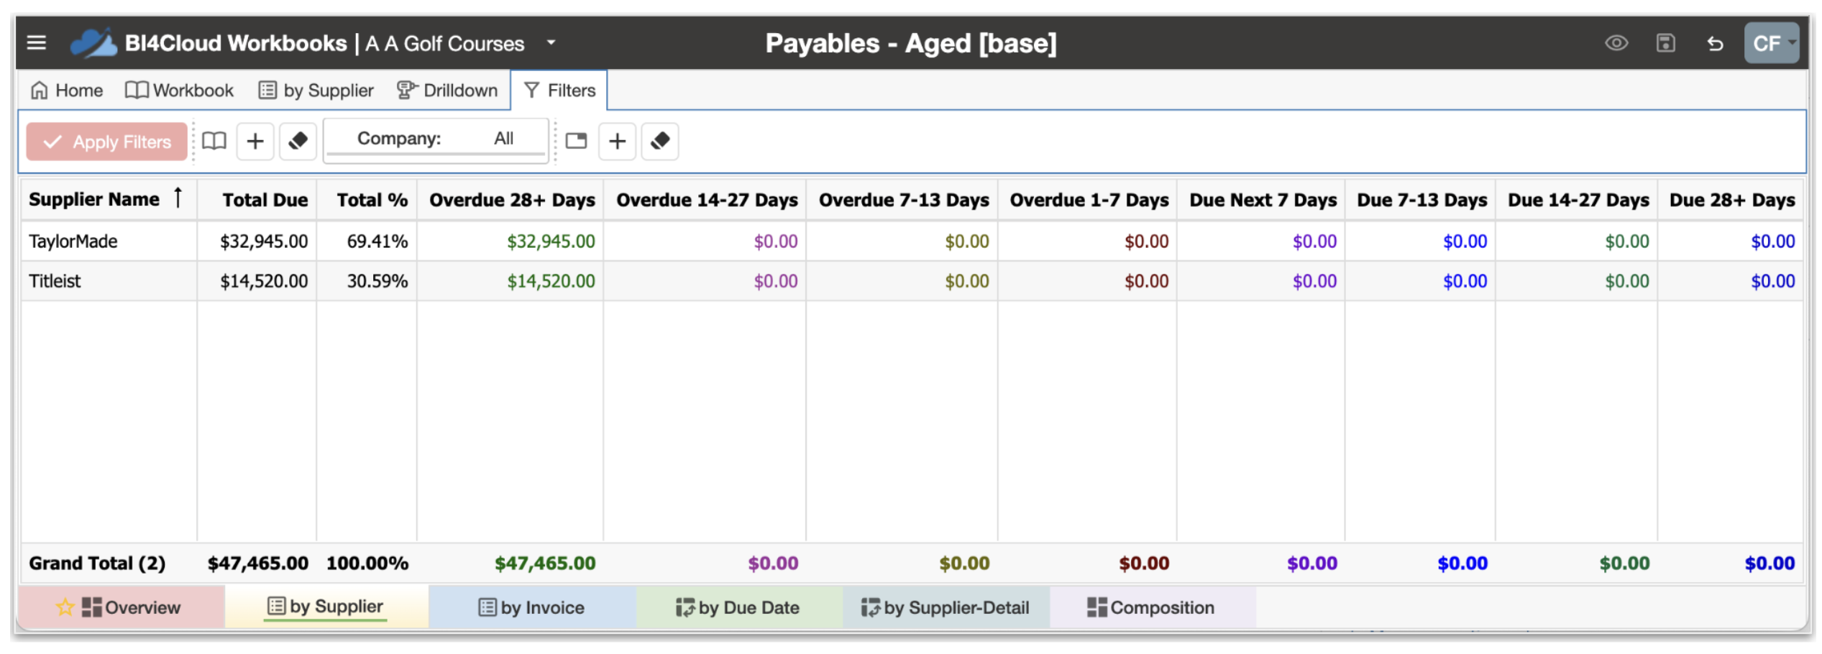Click the Grand Total (2) label
This screenshot has width=1822, height=654.
(97, 563)
